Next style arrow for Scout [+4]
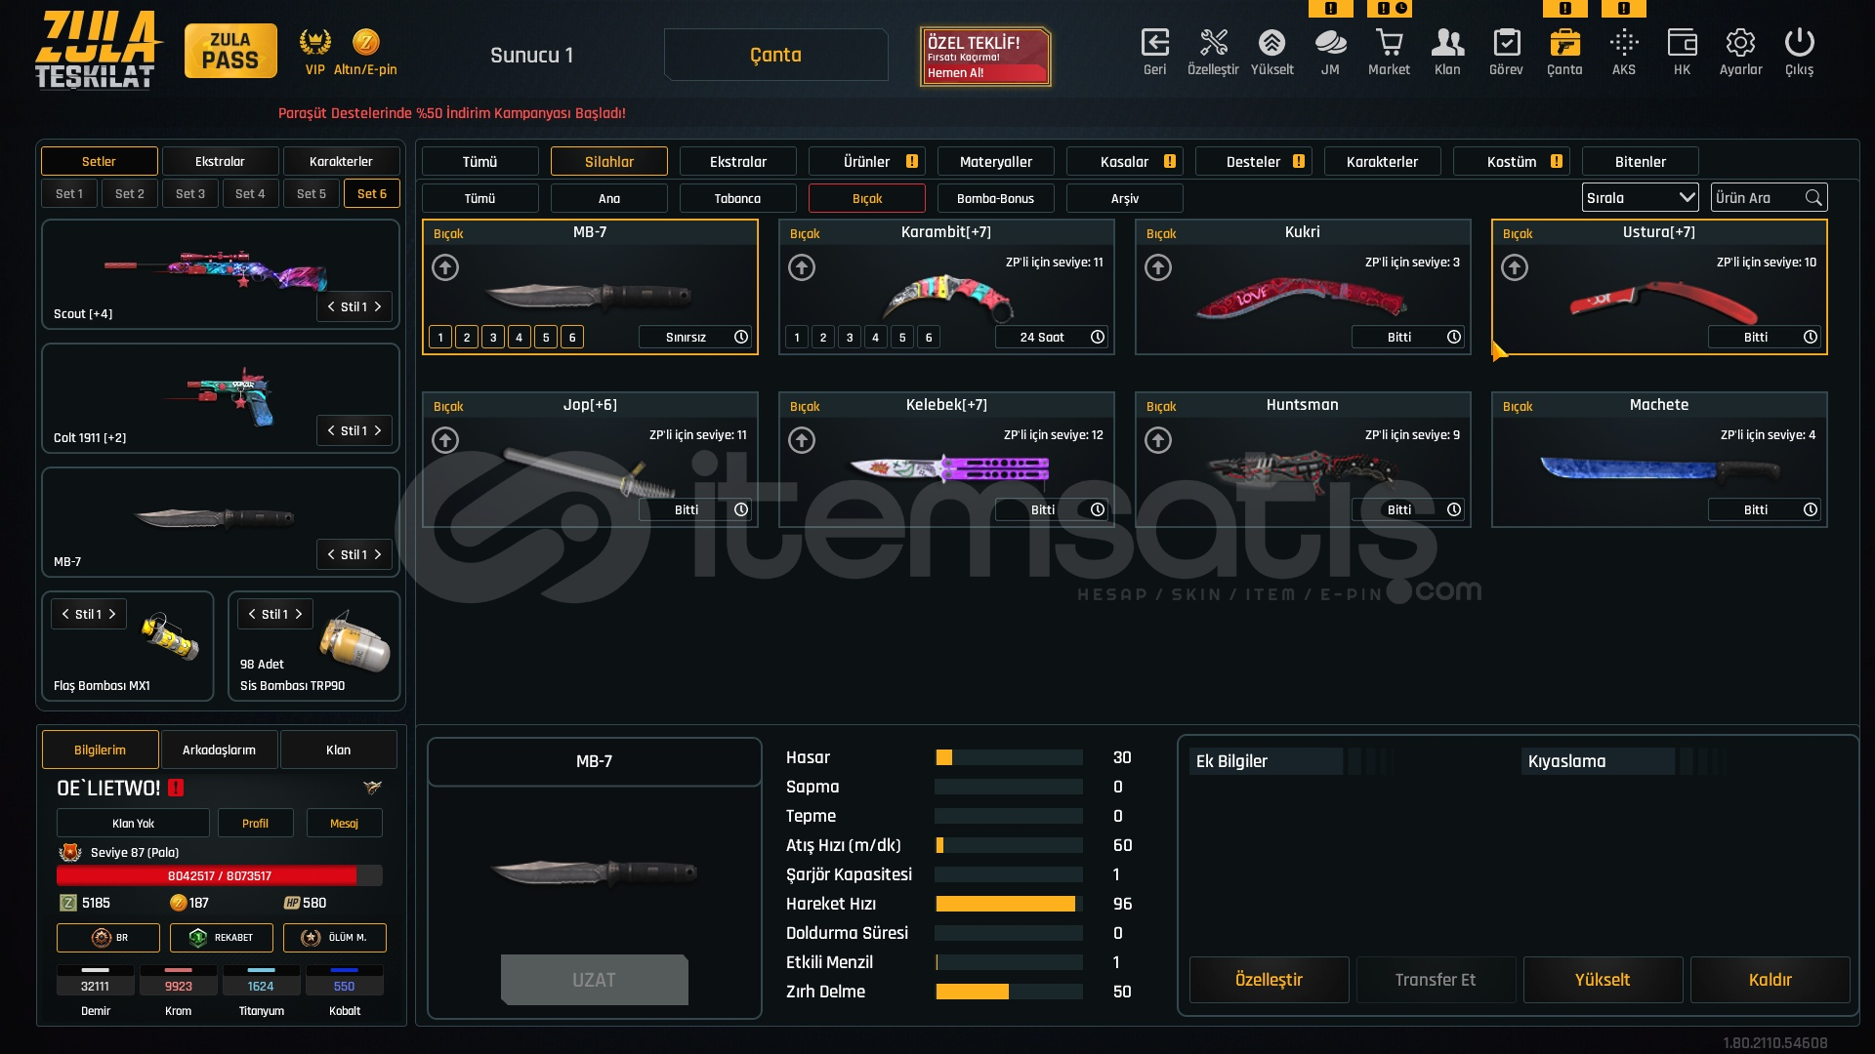1875x1054 pixels. [x=378, y=307]
